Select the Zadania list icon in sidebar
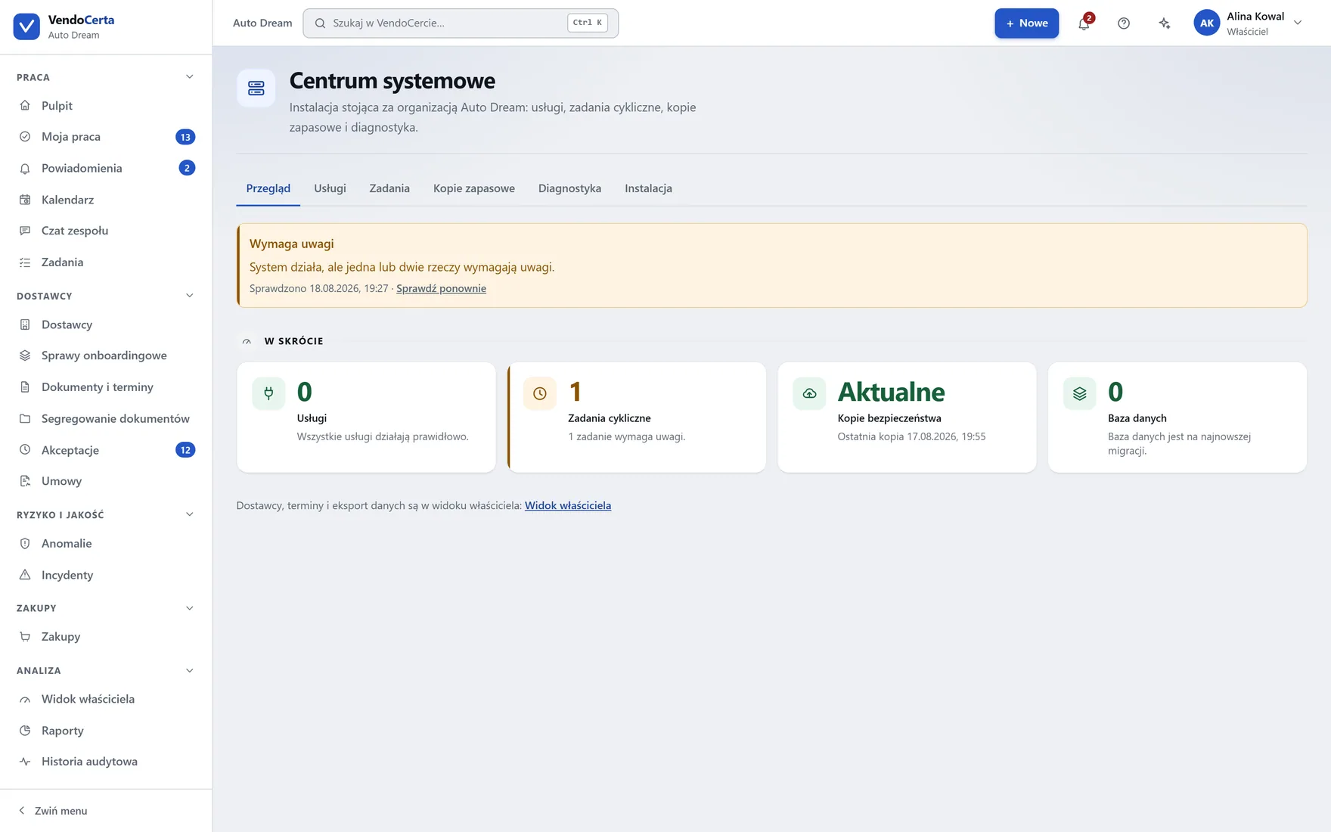1331x832 pixels. 25,262
